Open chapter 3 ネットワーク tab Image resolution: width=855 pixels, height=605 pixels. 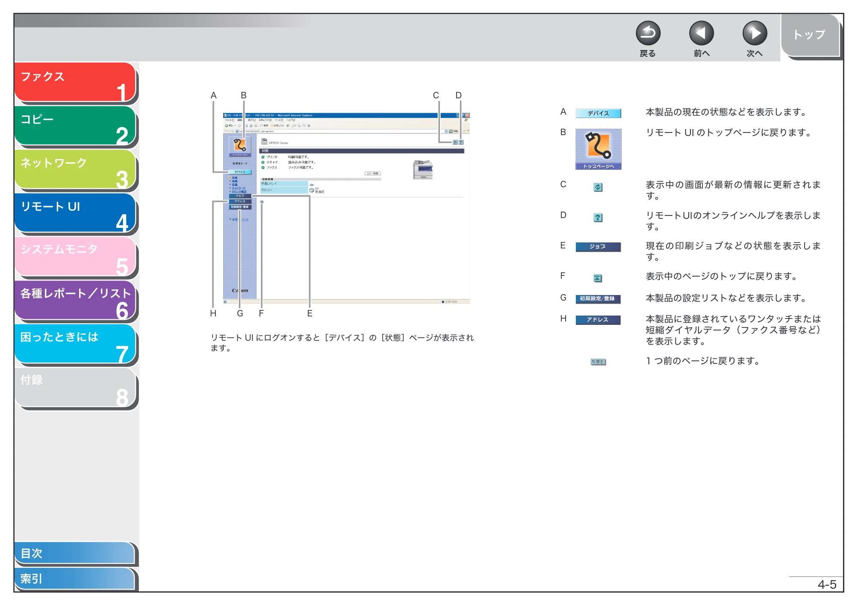75,170
